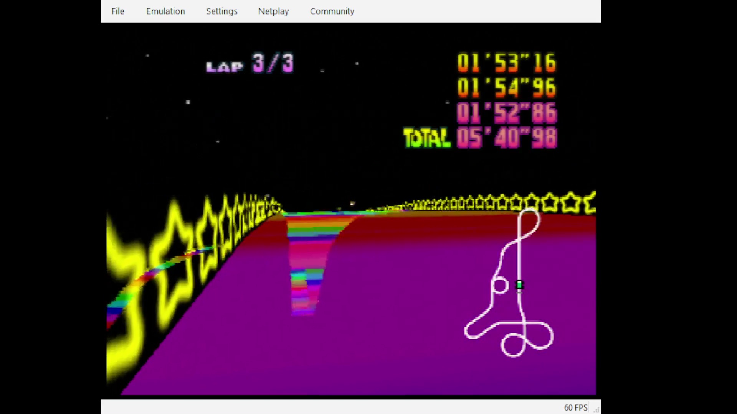Click the green player marker on minimap
The width and height of the screenshot is (737, 414).
click(x=519, y=285)
